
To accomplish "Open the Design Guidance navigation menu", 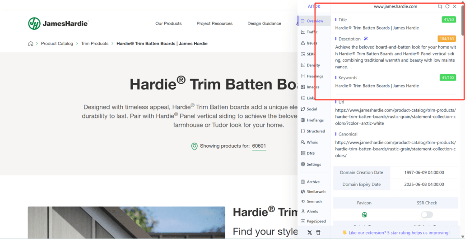I will pos(264,23).
